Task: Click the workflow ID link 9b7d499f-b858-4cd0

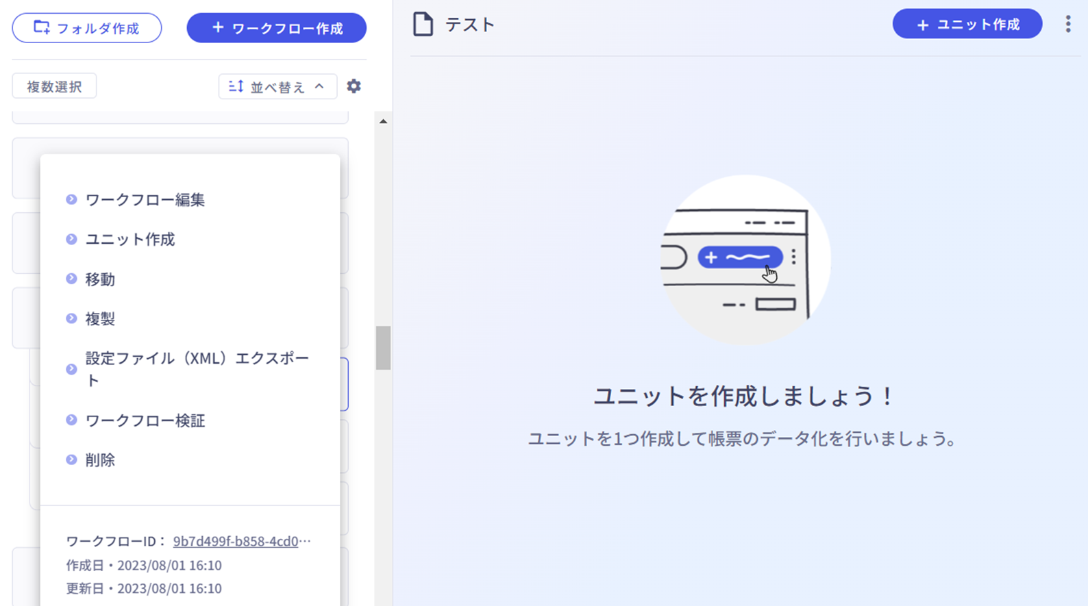Action: (236, 541)
